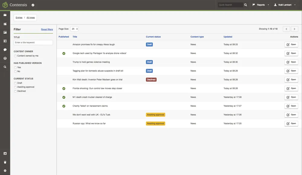Click published checkmark for M1 death crash entry
The width and height of the screenshot is (302, 175).
pos(64,97)
